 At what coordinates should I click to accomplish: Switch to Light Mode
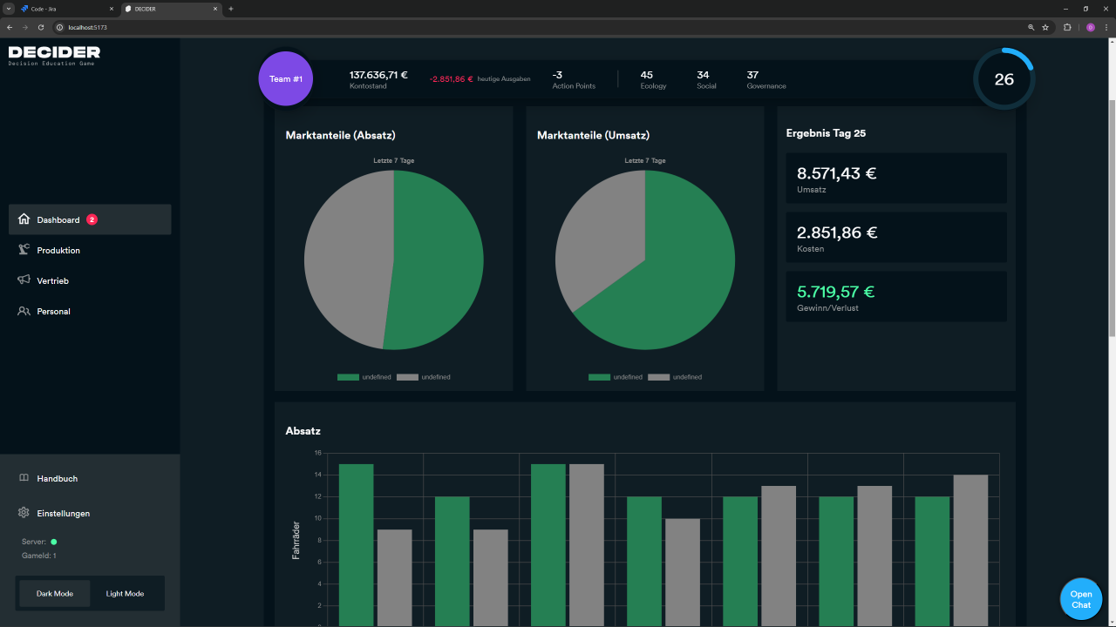point(125,593)
